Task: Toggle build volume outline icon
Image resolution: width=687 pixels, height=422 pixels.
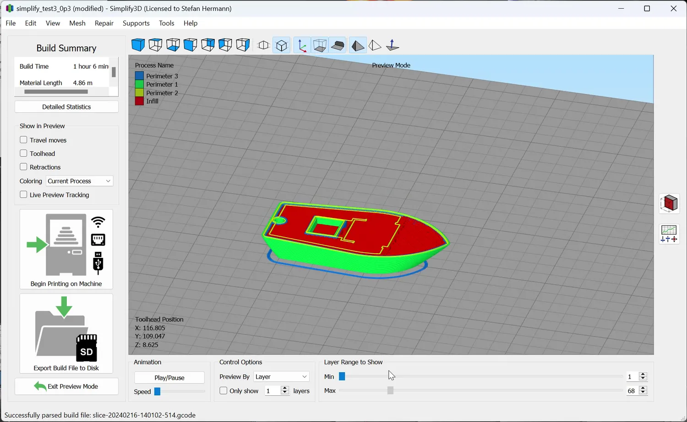Action: (320, 45)
